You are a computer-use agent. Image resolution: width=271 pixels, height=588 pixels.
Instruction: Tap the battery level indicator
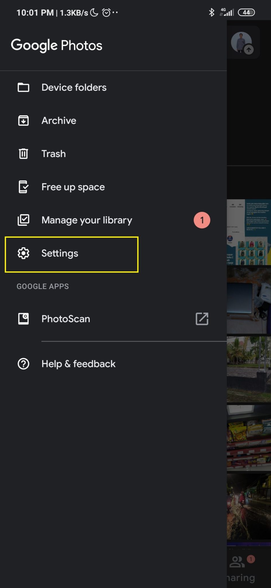tap(246, 12)
